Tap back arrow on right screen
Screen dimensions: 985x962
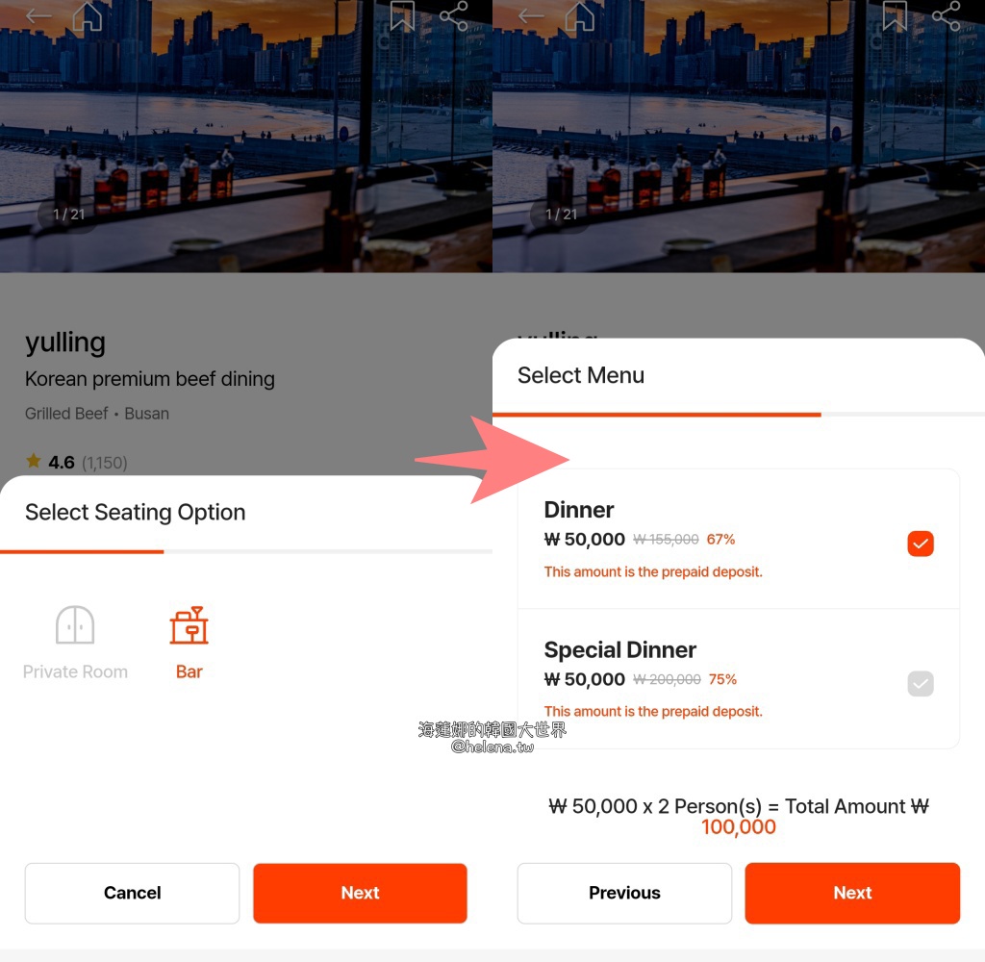pos(531,15)
